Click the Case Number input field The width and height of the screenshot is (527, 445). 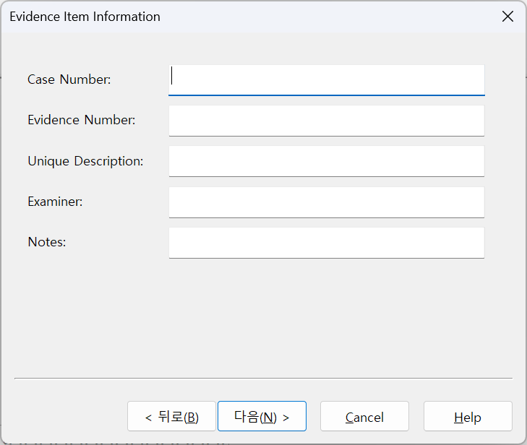tap(326, 80)
